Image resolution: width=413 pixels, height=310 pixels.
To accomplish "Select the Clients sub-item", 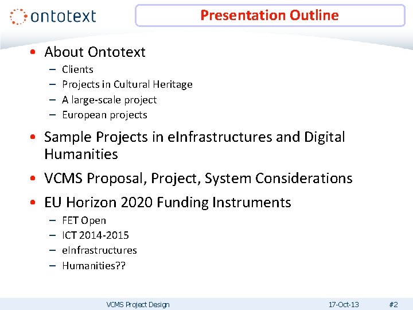I will tap(77, 69).
